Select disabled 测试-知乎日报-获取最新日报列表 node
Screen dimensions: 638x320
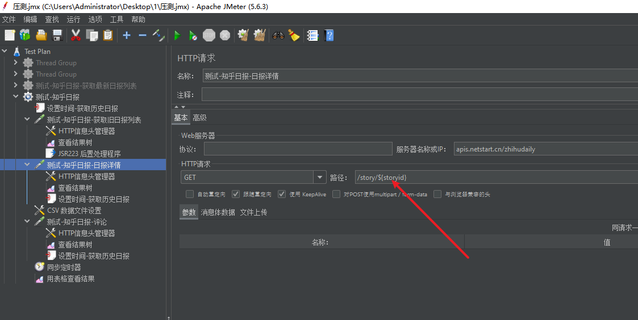(x=86, y=86)
